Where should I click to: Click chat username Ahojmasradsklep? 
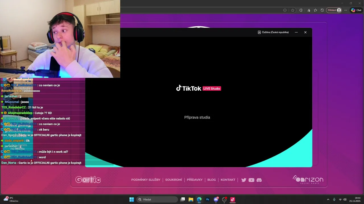pyautogui.click(x=20, y=113)
